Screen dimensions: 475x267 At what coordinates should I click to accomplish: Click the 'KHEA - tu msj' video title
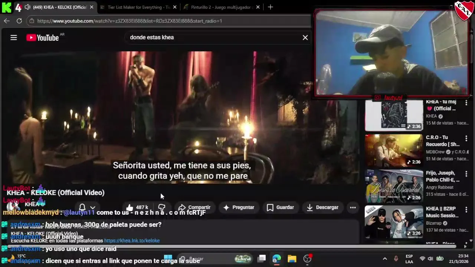pos(441,105)
